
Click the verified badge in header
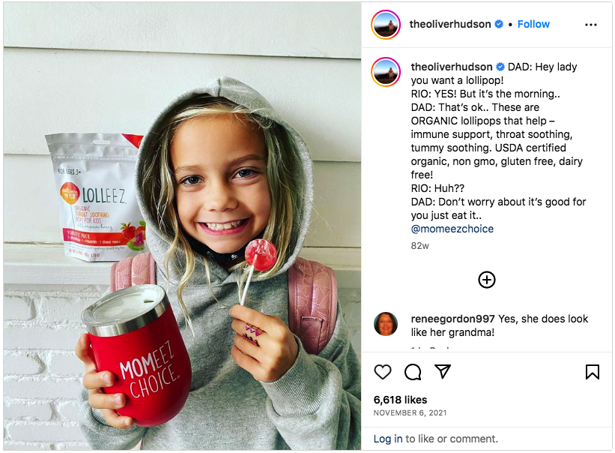pyautogui.click(x=499, y=24)
